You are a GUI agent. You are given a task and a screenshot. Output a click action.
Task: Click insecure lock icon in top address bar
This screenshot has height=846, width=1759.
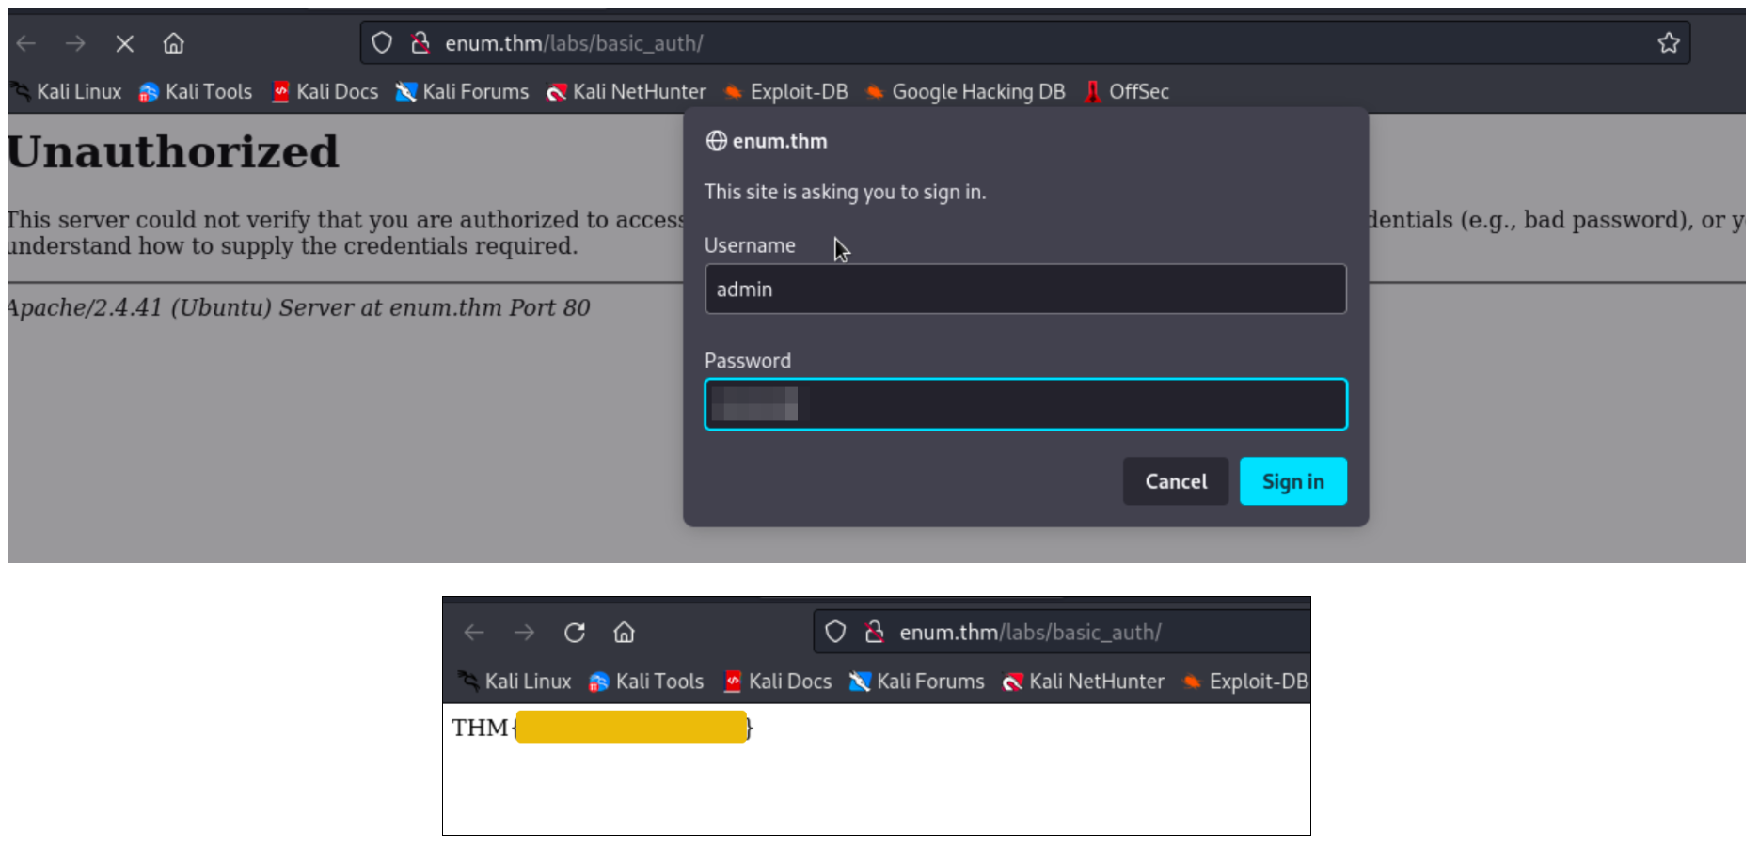(420, 43)
